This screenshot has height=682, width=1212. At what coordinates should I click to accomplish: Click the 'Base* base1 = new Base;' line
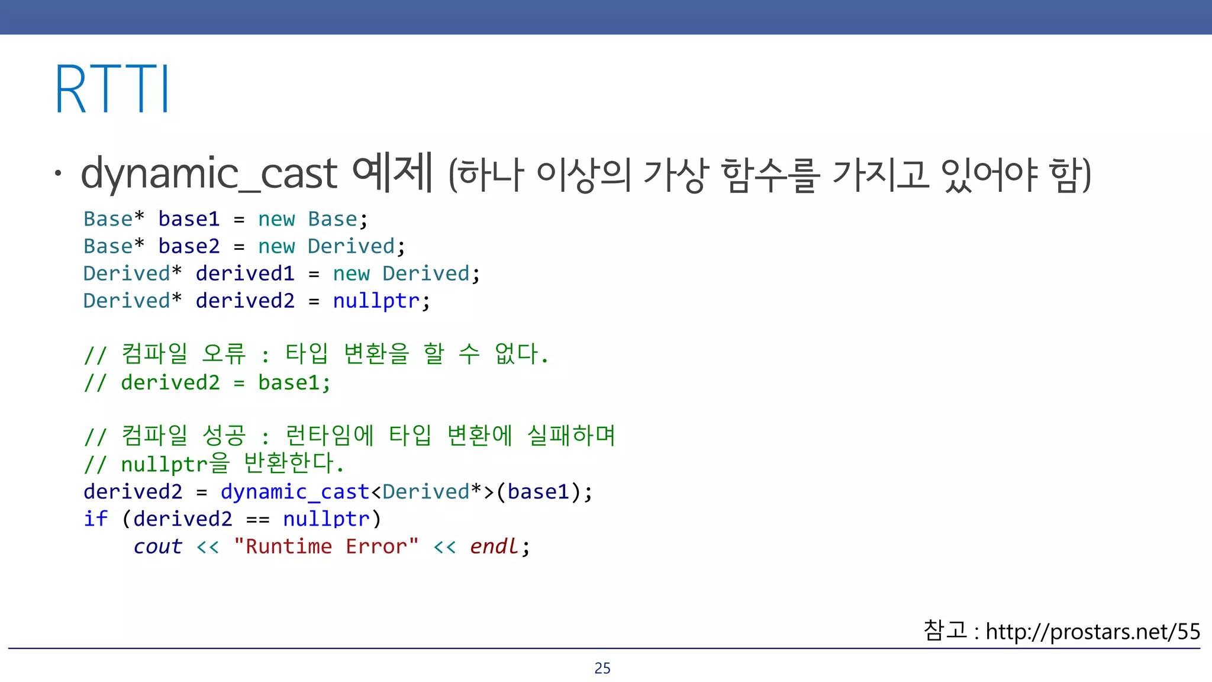tap(225, 220)
